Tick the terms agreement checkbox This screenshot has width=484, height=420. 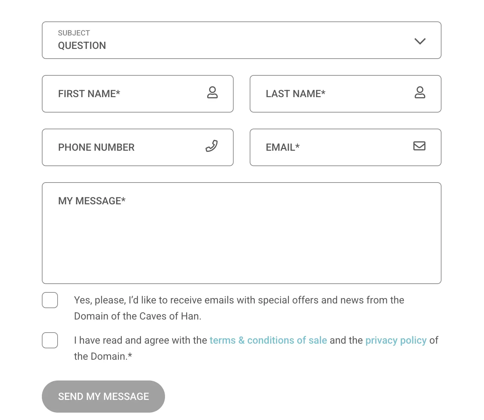click(50, 340)
